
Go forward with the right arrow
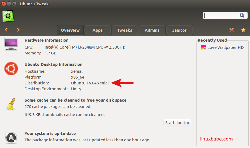pyautogui.click(x=18, y=30)
